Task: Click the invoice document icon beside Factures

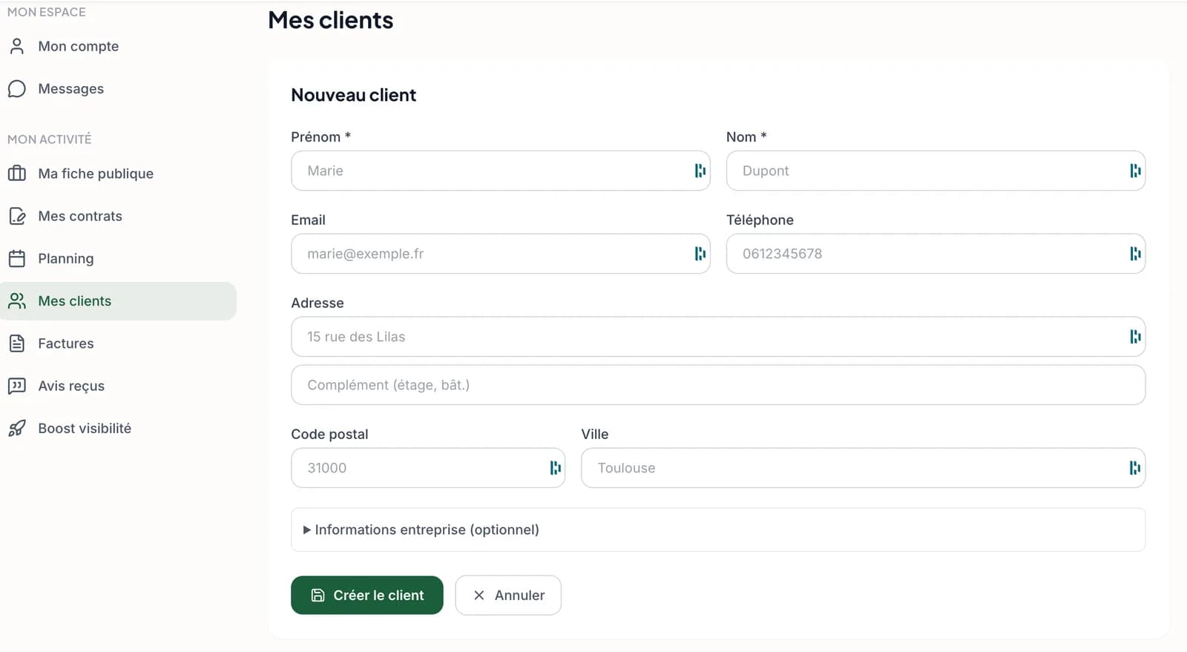Action: point(16,343)
